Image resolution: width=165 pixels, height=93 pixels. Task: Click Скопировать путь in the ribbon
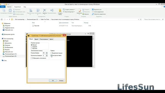[19, 12]
